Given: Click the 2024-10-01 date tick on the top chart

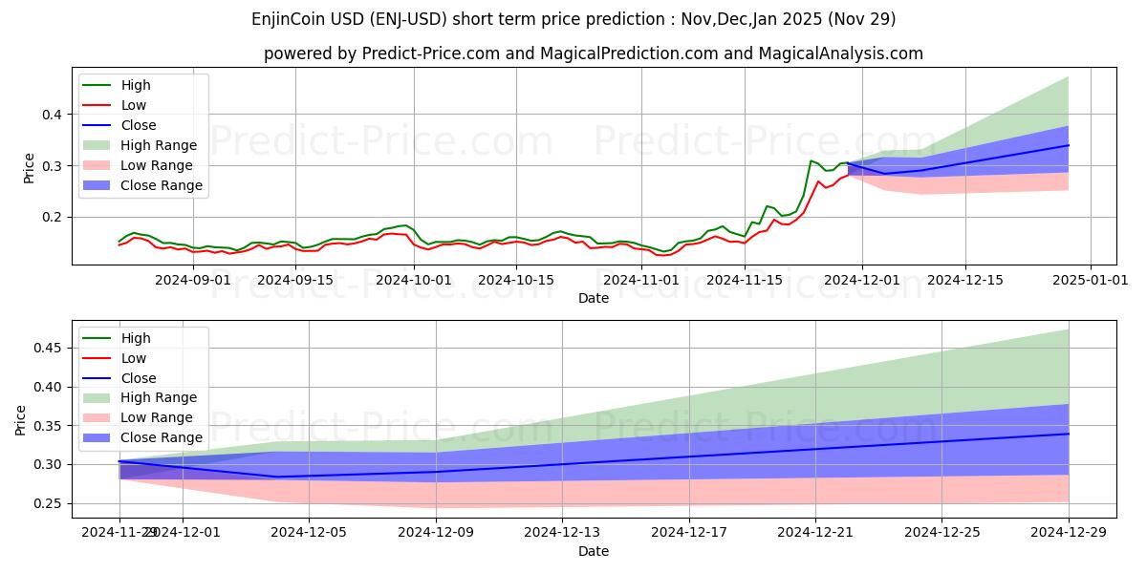Looking at the screenshot, I should (414, 280).
